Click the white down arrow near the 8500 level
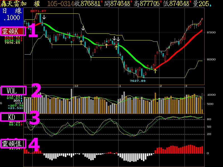The image size is (223, 167). pyautogui.click(x=83, y=28)
